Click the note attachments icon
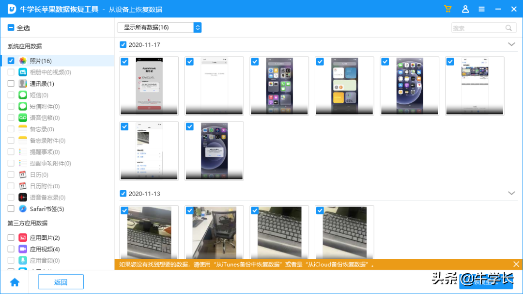 click(x=23, y=140)
